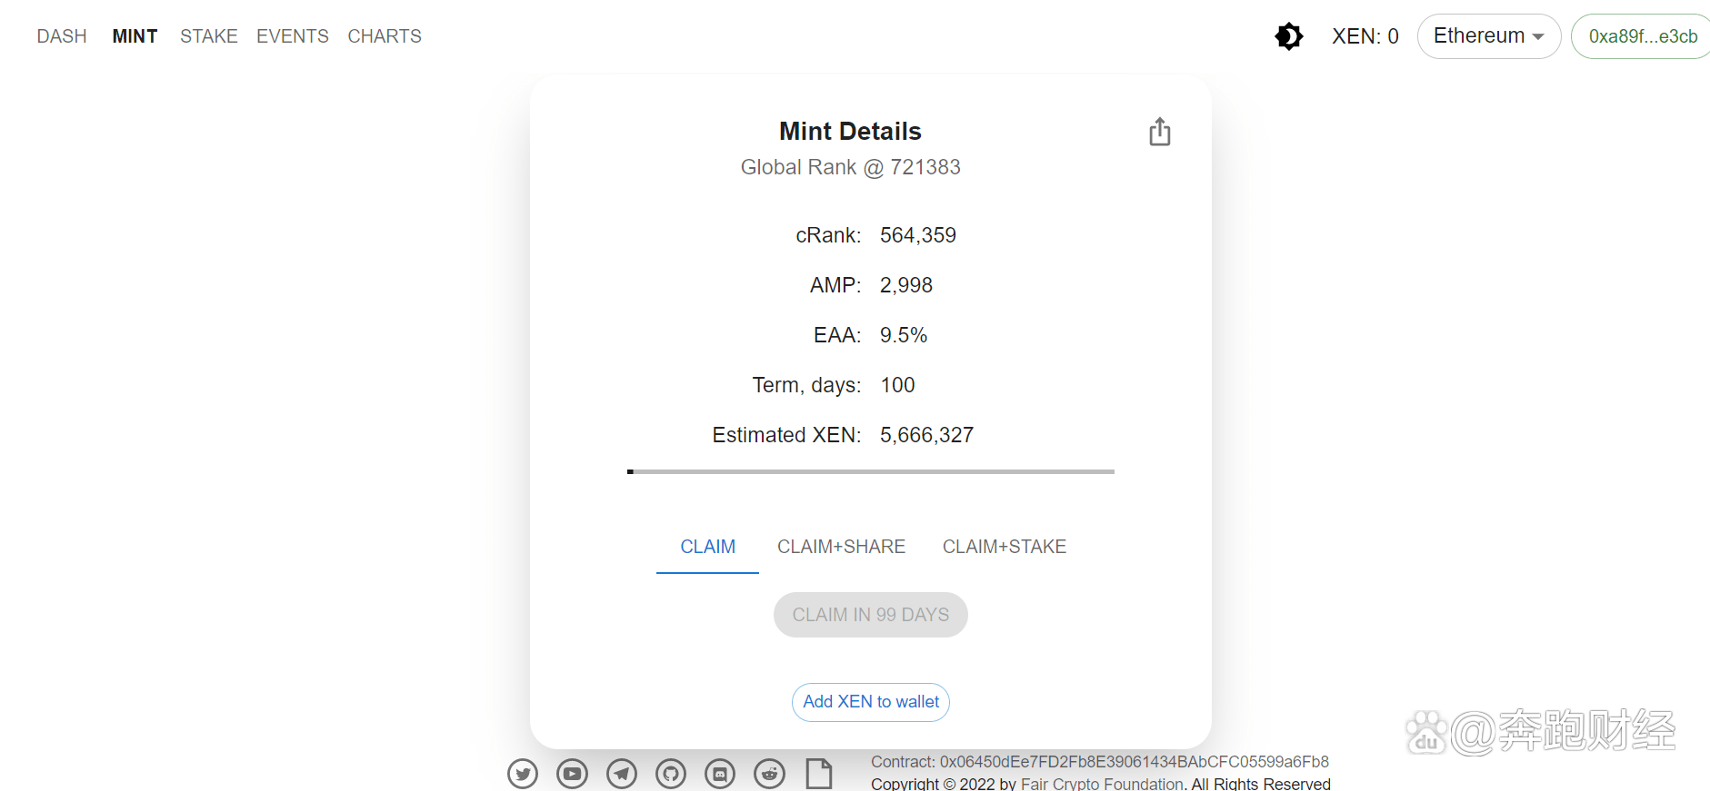The image size is (1710, 791).
Task: Click the share icon beside Mint Details
Action: coord(1159,132)
